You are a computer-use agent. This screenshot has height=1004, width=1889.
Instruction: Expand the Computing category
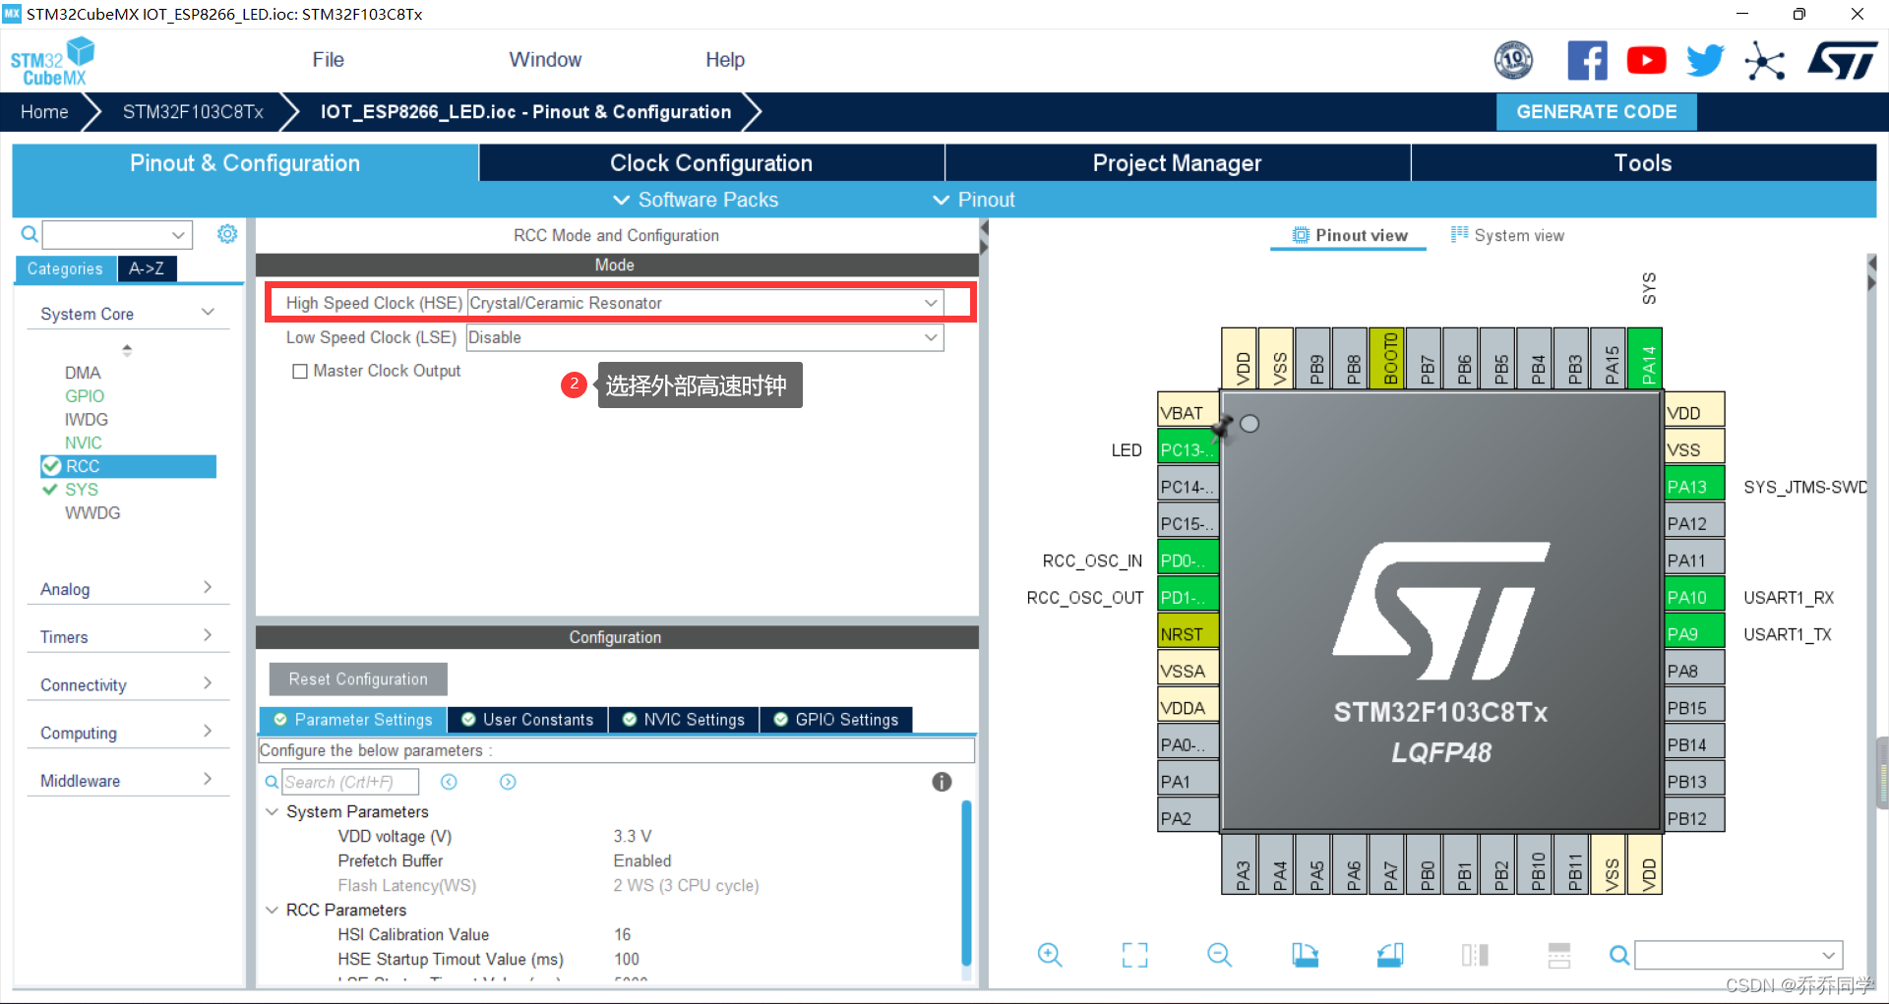tap(127, 733)
